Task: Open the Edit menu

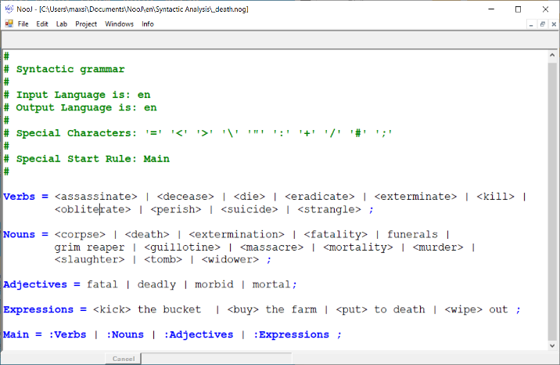Action: [x=41, y=24]
